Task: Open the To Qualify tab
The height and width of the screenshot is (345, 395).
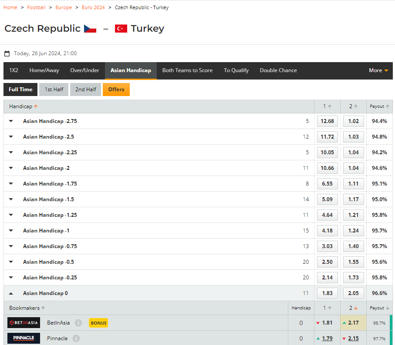Action: (x=236, y=71)
